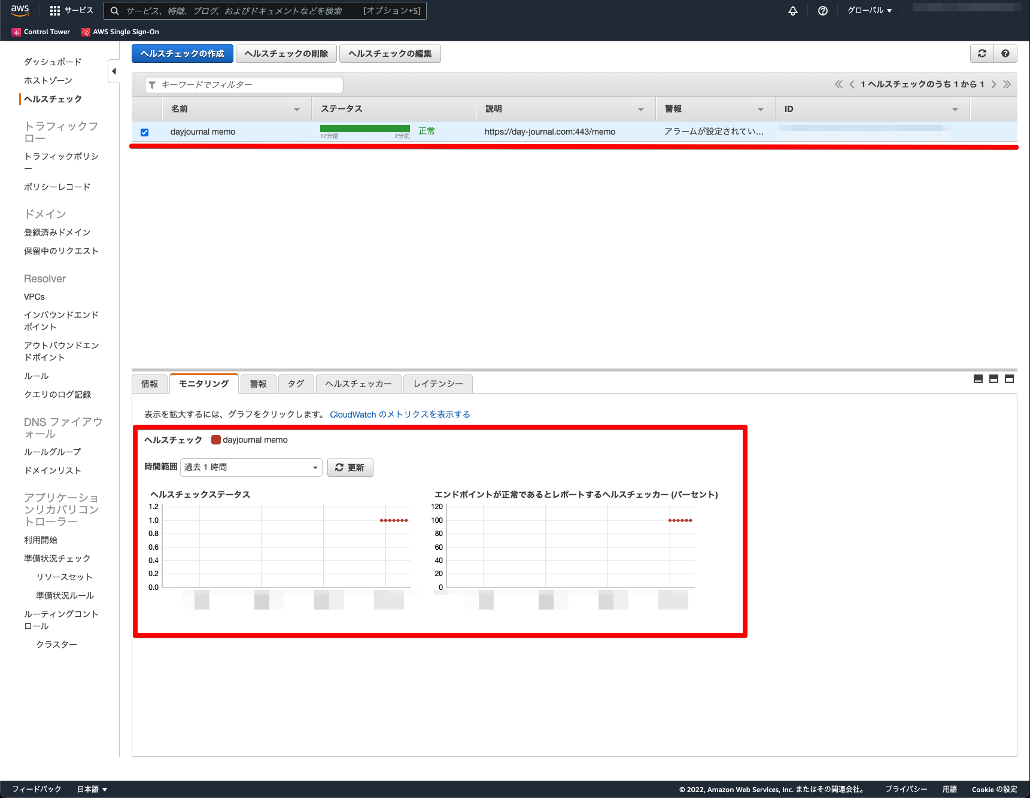Open AWS Single Sign-On bookmark
The width and height of the screenshot is (1030, 798).
tap(120, 32)
